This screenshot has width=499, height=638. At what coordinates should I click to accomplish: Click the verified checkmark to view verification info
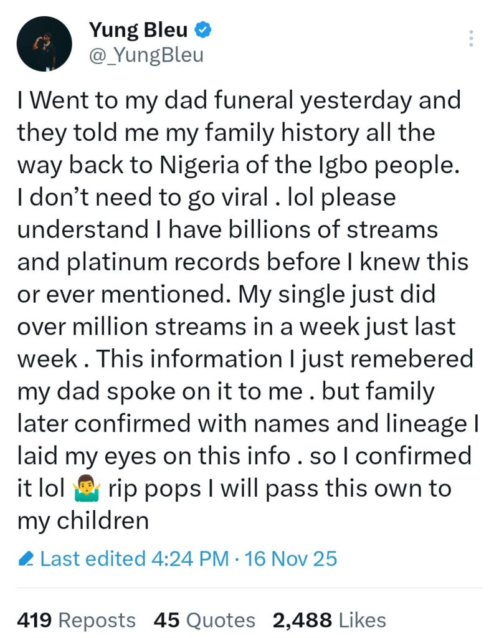tap(202, 29)
